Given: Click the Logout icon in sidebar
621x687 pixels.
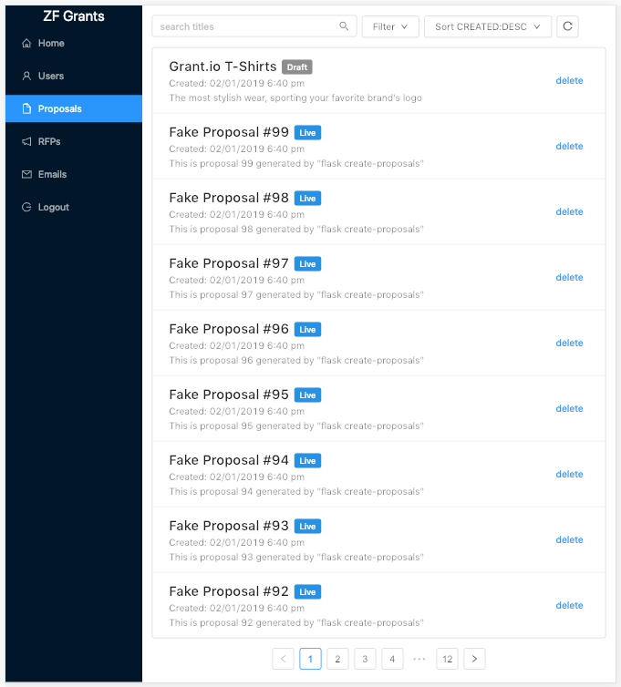Looking at the screenshot, I should pos(26,207).
